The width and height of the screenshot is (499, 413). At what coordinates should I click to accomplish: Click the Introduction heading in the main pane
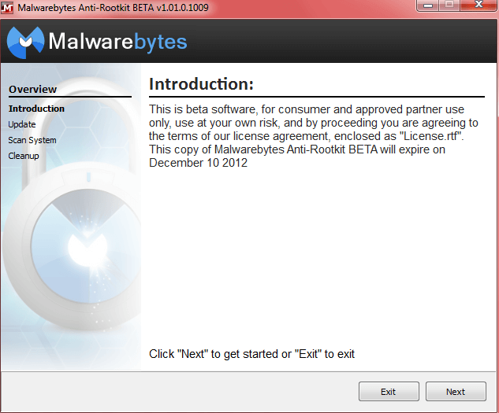pyautogui.click(x=202, y=84)
